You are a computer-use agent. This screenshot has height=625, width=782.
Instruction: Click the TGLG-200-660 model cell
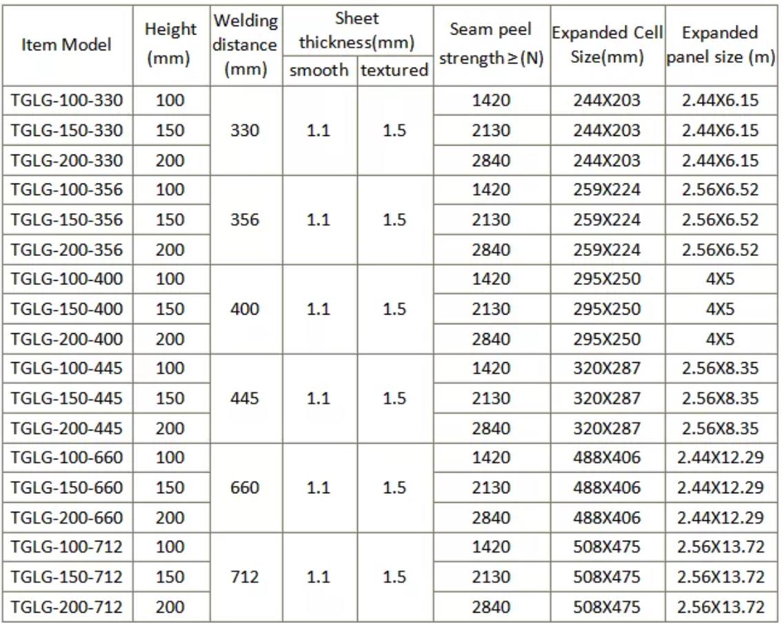[x=67, y=518]
